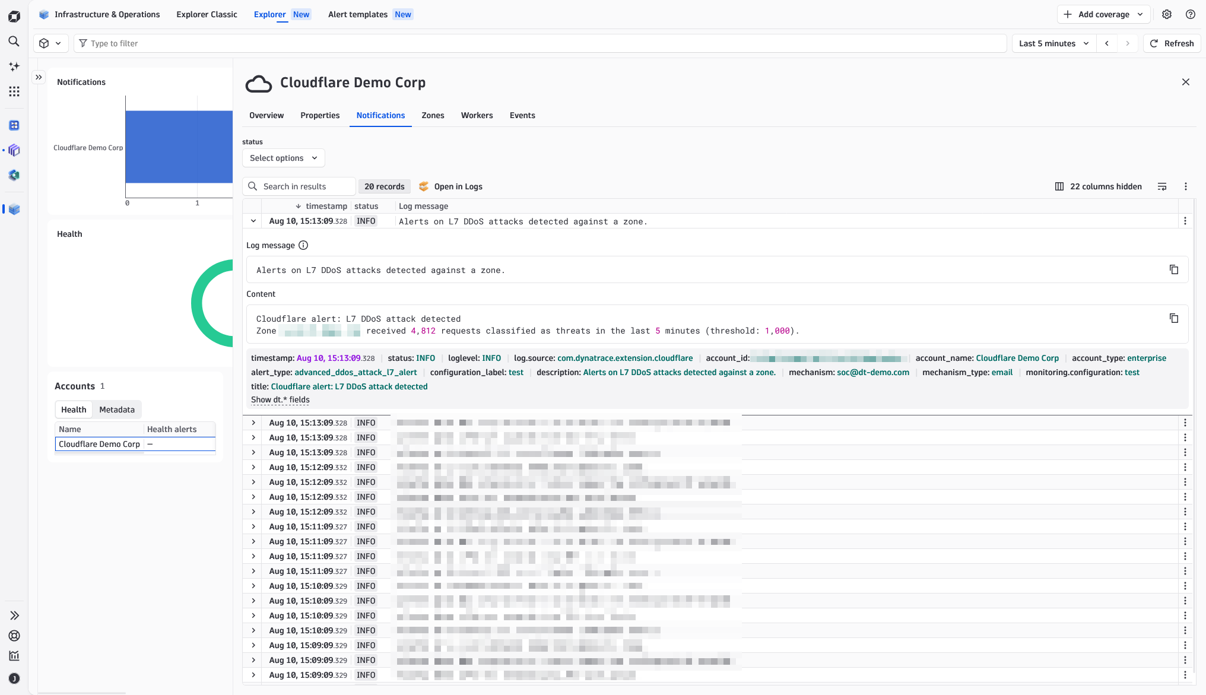Image resolution: width=1206 pixels, height=695 pixels.
Task: Open Explorer Classic in top navigation
Action: pyautogui.click(x=207, y=14)
